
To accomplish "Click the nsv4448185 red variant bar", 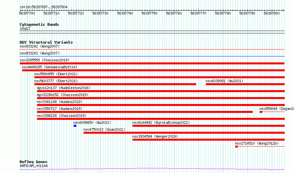I will (153, 70).
